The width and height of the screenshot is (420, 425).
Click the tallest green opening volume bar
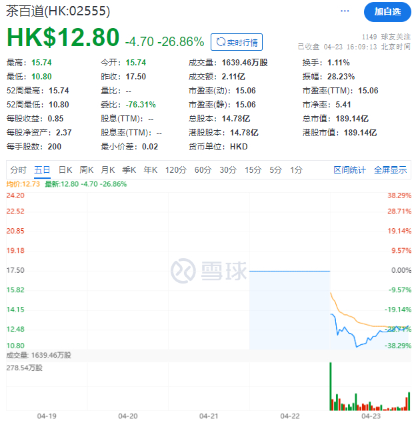(x=331, y=386)
